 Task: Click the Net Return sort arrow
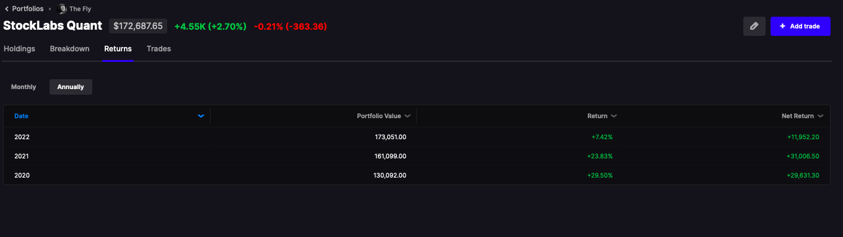(820, 116)
